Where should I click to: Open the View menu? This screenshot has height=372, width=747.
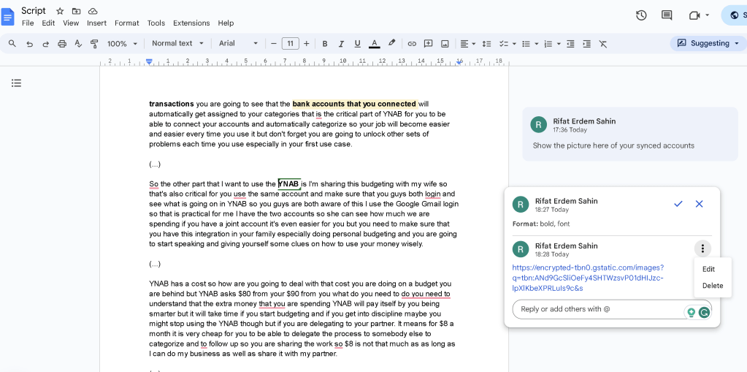click(x=71, y=23)
